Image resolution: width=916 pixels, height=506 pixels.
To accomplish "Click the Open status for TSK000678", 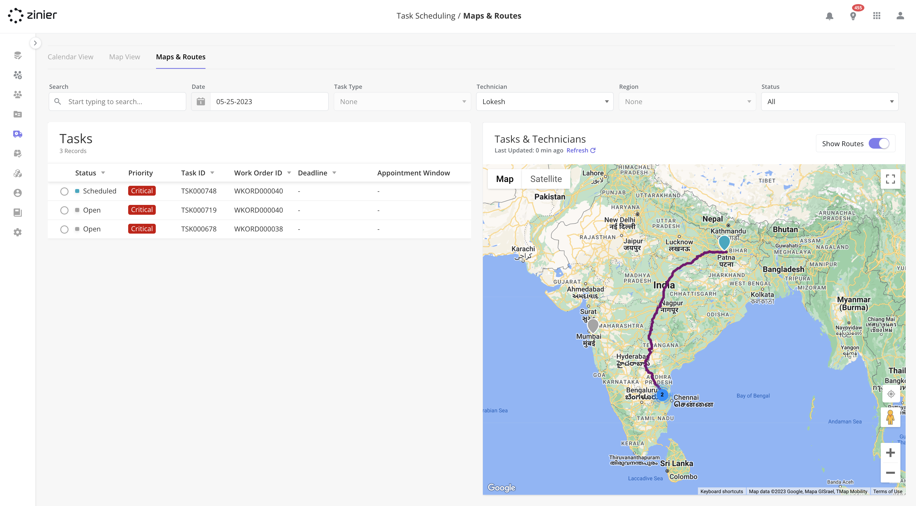I will tap(88, 229).
